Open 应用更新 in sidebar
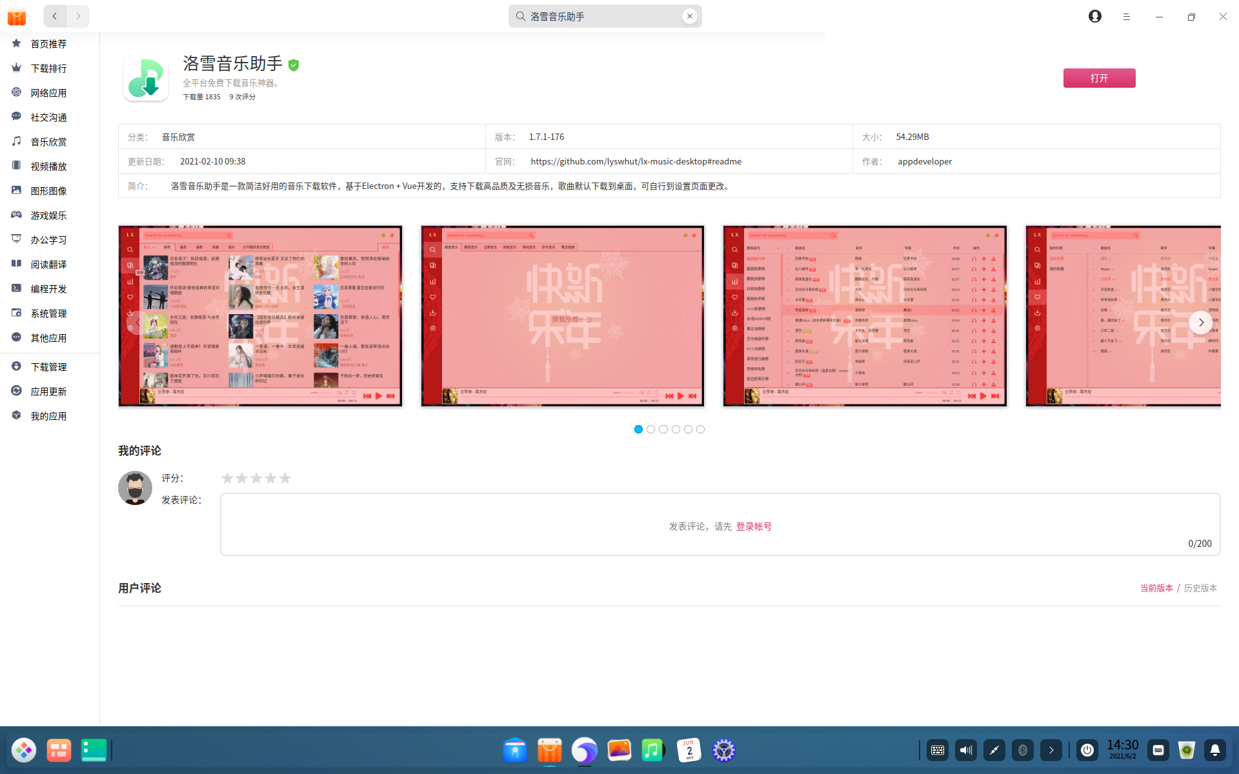This screenshot has height=774, width=1239. [x=48, y=392]
